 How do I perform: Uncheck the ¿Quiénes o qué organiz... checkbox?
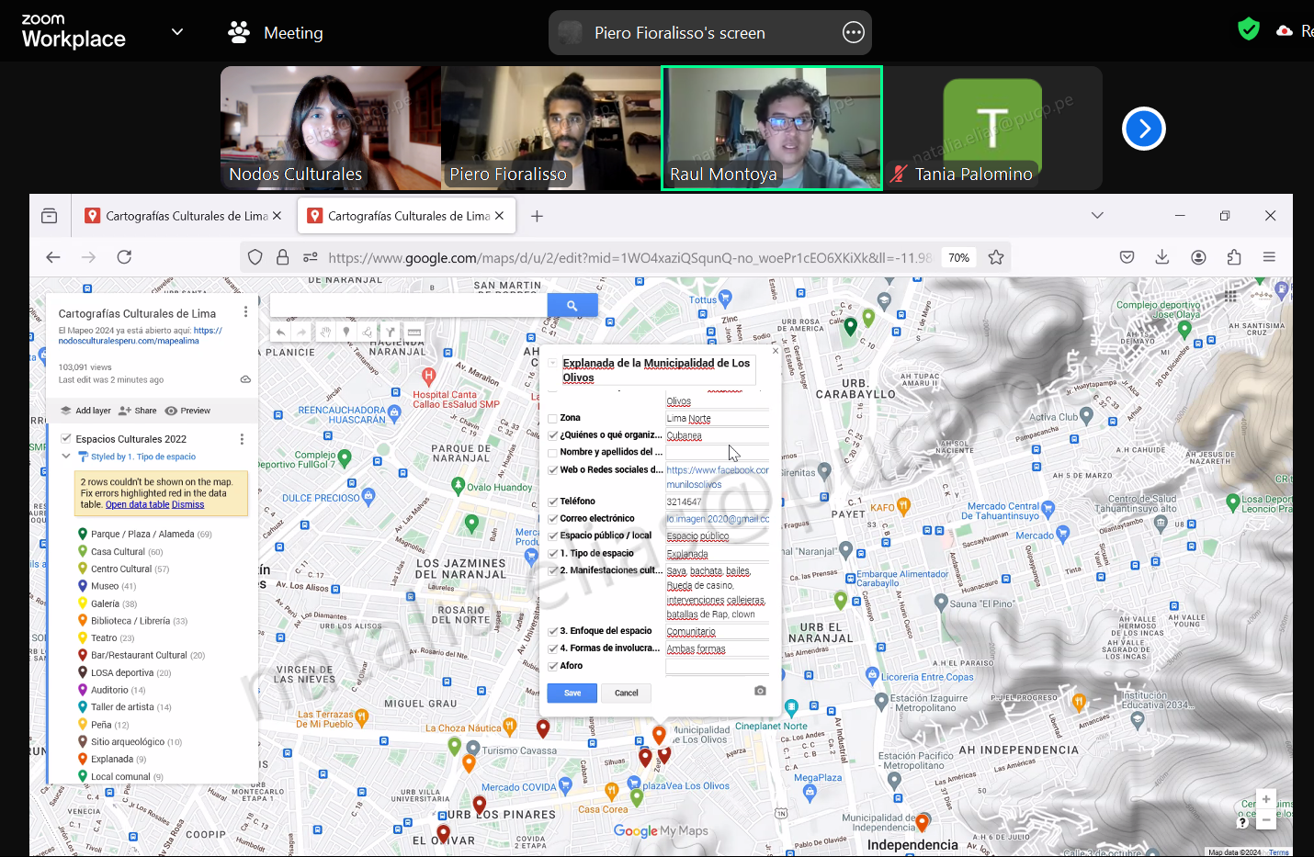coord(552,435)
